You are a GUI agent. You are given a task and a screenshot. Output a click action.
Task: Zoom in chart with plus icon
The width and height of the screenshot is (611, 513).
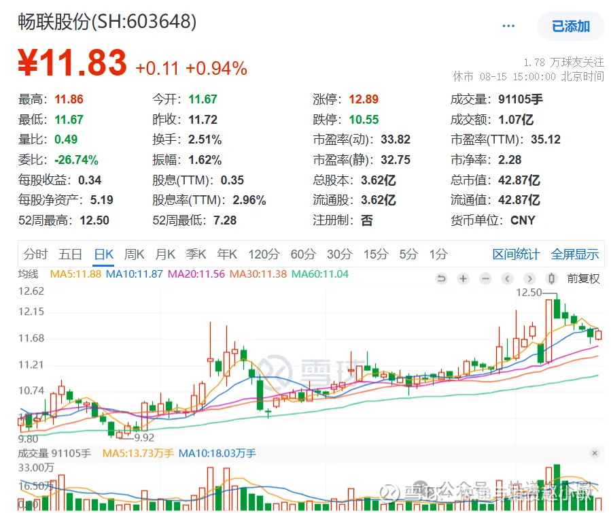[464, 278]
